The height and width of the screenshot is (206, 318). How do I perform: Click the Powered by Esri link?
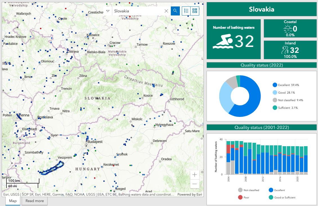coord(190,194)
